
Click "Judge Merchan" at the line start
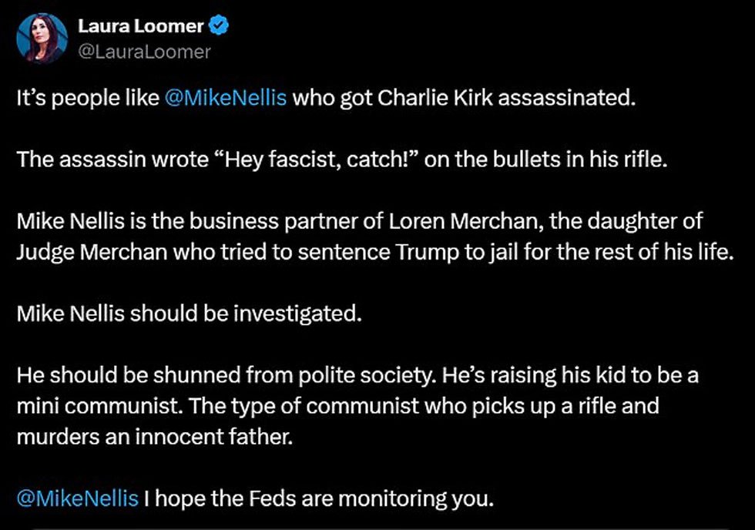pos(72,252)
